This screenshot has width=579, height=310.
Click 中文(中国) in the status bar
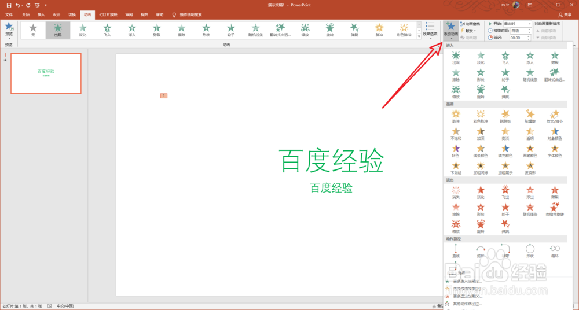pyautogui.click(x=65, y=307)
